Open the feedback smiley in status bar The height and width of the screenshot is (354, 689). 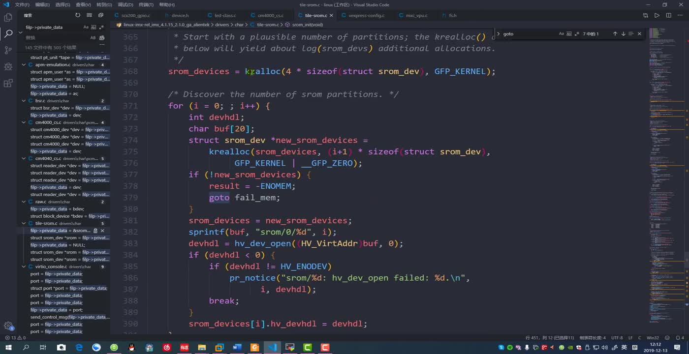[667, 338]
